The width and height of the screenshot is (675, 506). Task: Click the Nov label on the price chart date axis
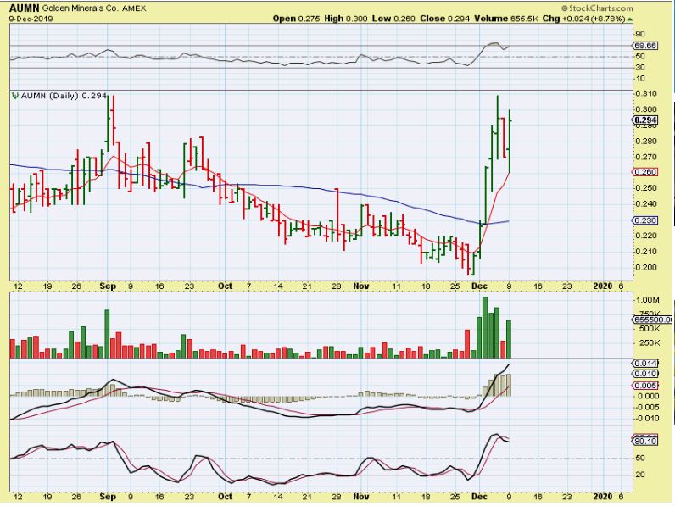point(360,286)
